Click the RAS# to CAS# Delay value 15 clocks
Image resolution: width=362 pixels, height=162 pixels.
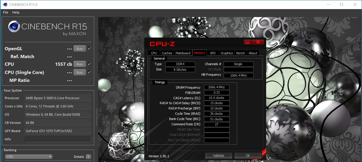tap(217, 103)
